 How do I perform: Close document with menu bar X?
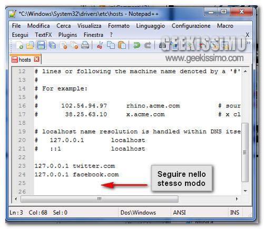(247, 35)
